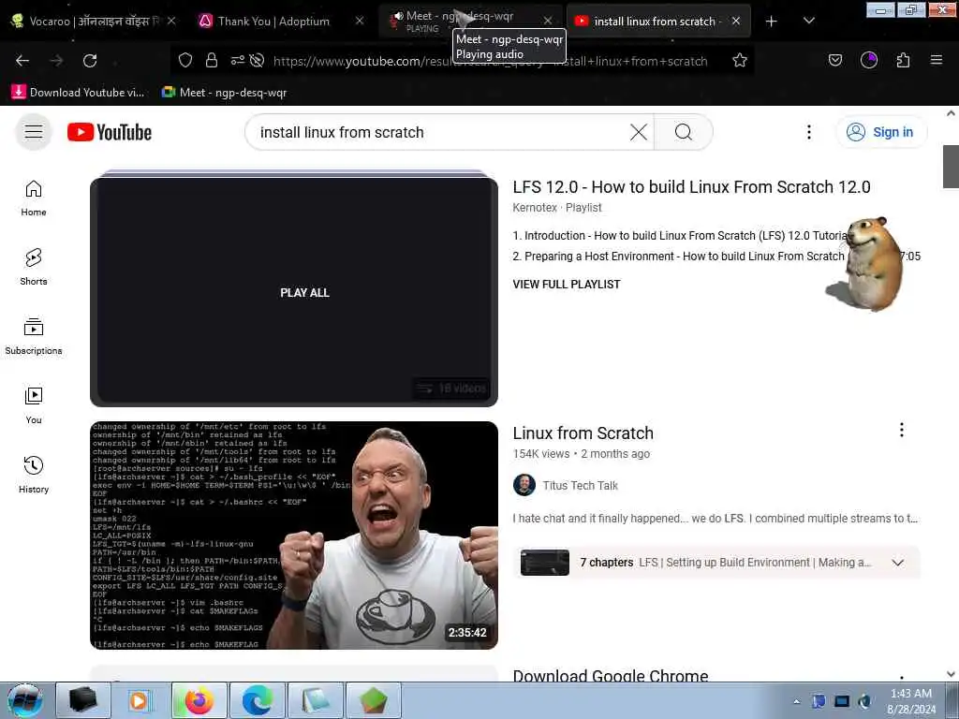
Task: Open playlist item 2. Preparing a Host Environment
Action: coord(678,257)
